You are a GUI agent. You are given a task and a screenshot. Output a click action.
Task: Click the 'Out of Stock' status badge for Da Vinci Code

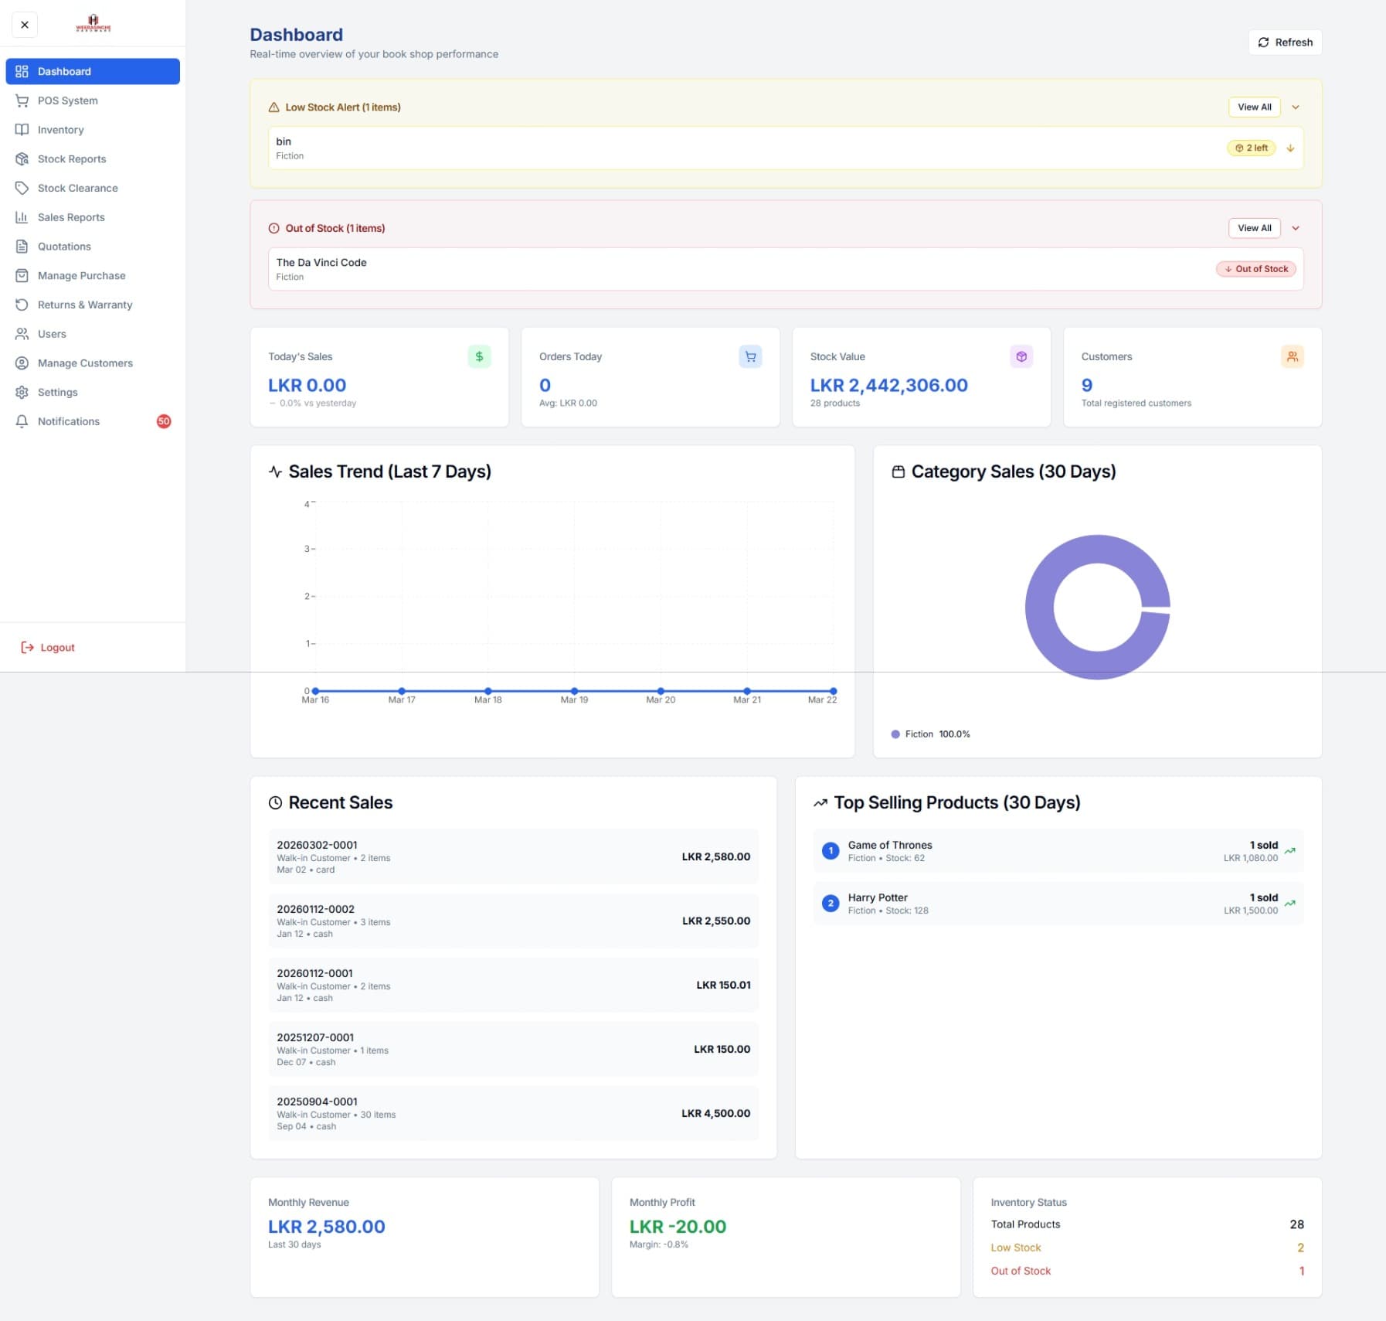coord(1255,268)
